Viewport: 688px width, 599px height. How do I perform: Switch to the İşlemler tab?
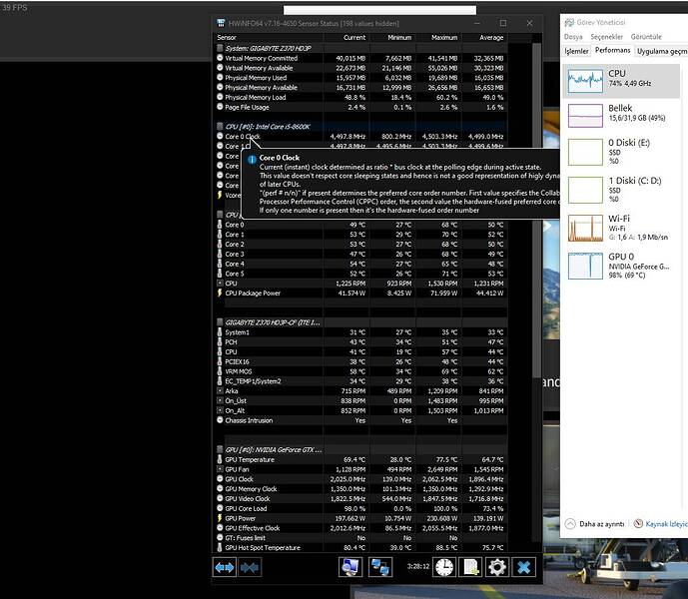(x=576, y=51)
